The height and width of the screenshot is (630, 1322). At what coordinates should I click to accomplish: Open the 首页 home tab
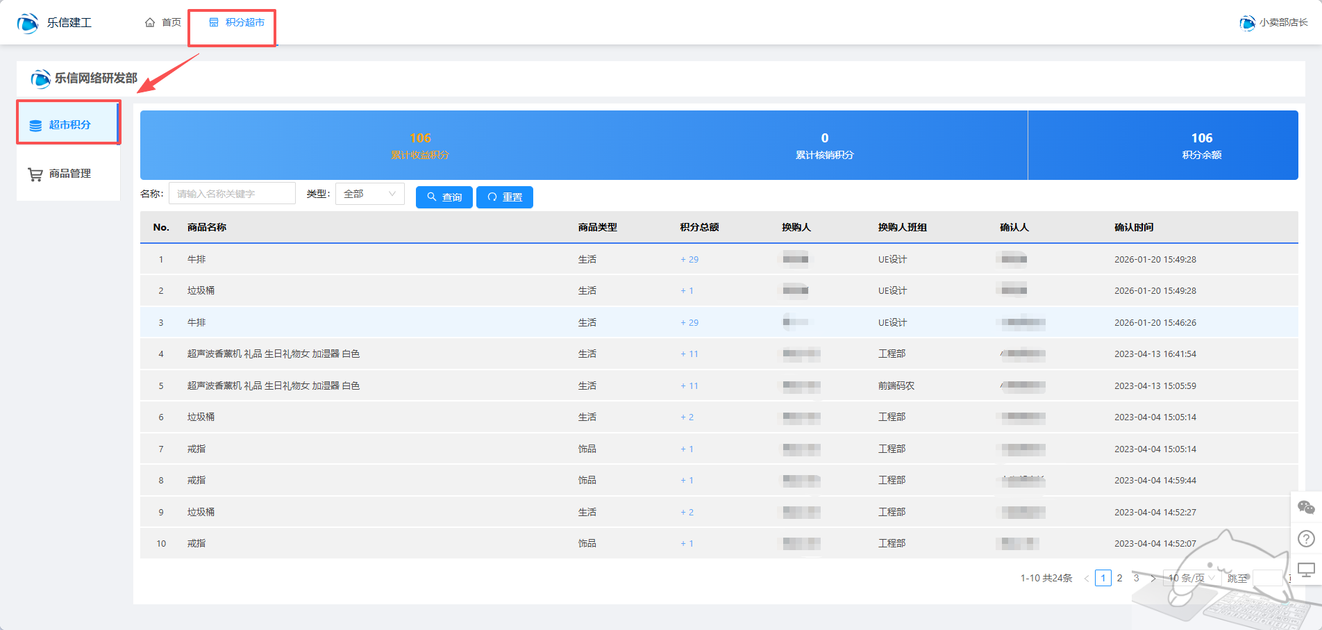coord(163,23)
